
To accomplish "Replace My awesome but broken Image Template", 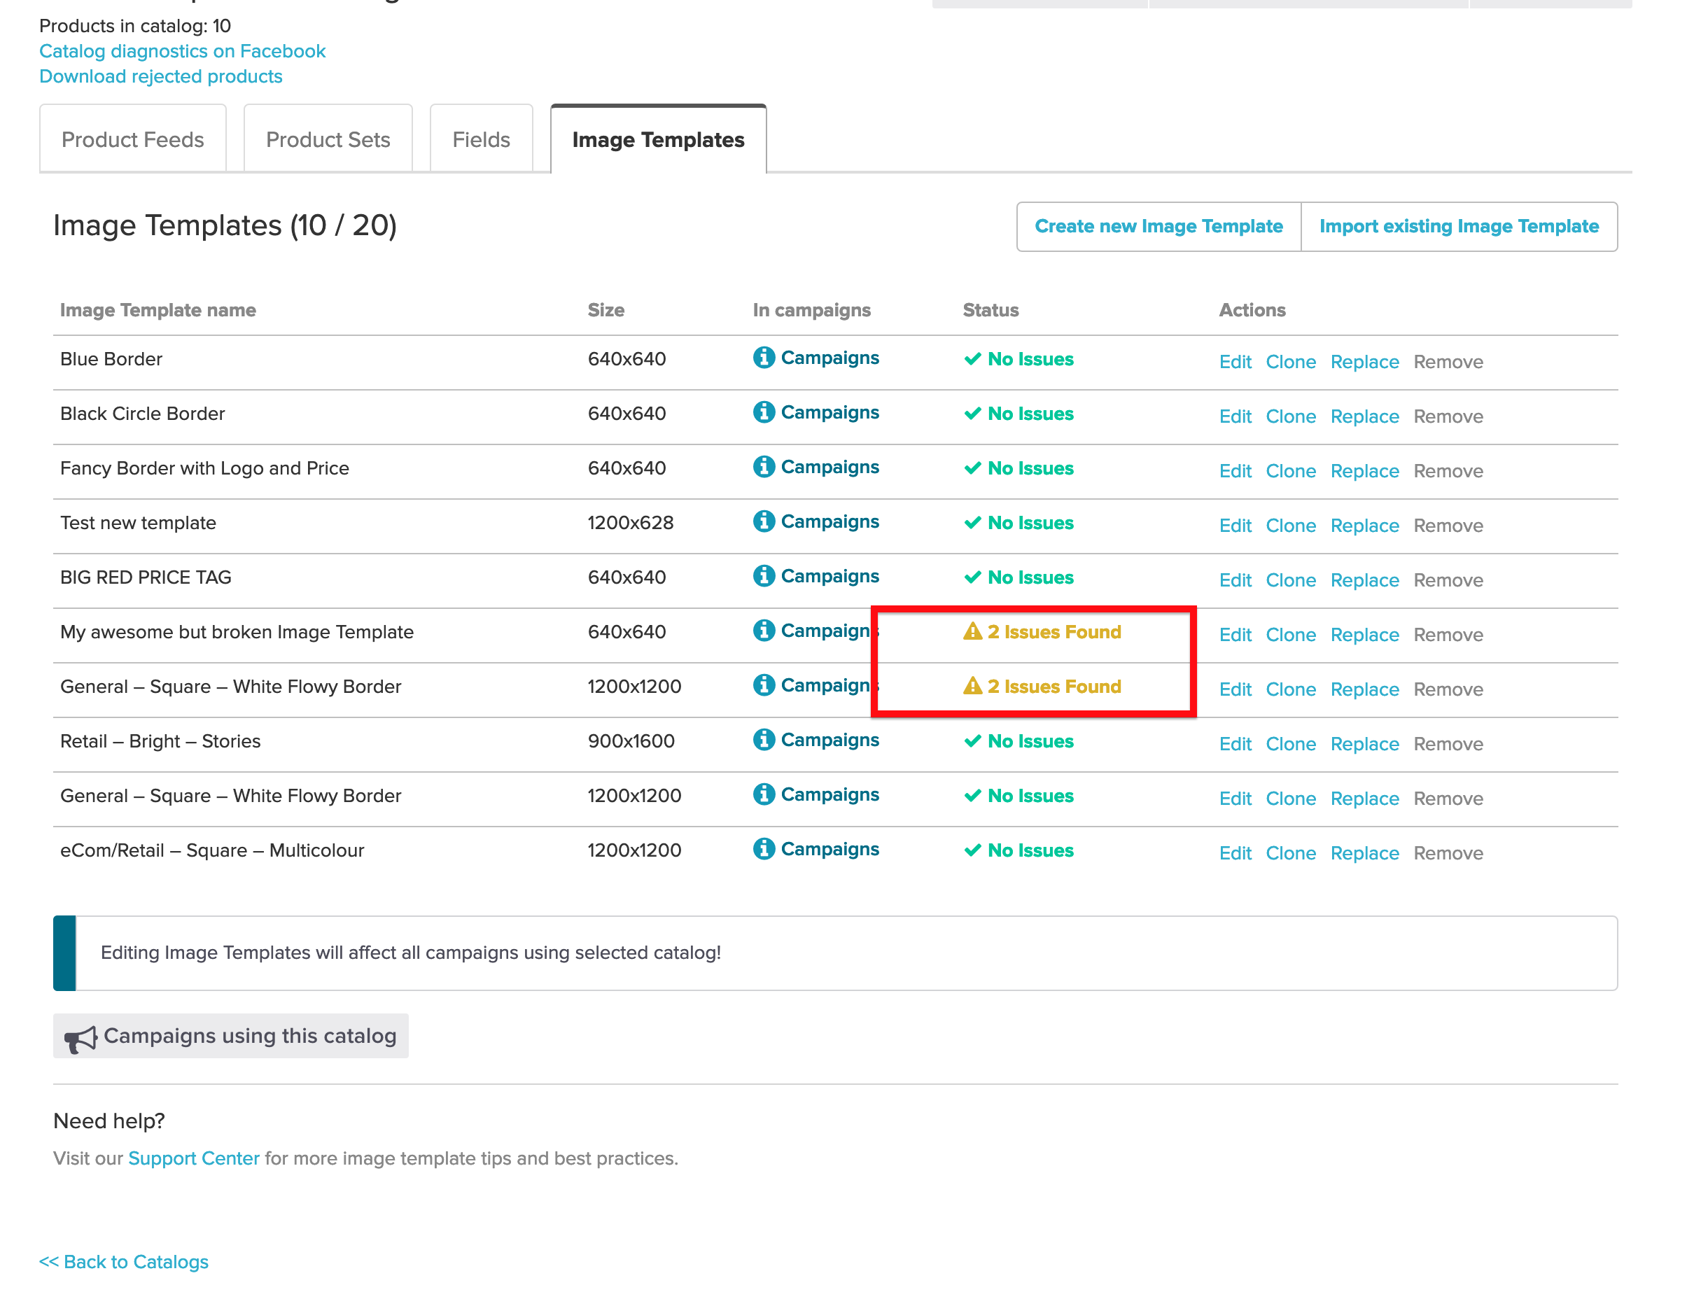I will tap(1364, 635).
